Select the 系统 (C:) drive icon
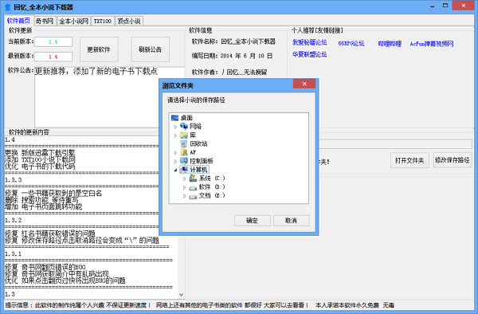Image resolution: width=478 pixels, height=314 pixels. [193, 178]
